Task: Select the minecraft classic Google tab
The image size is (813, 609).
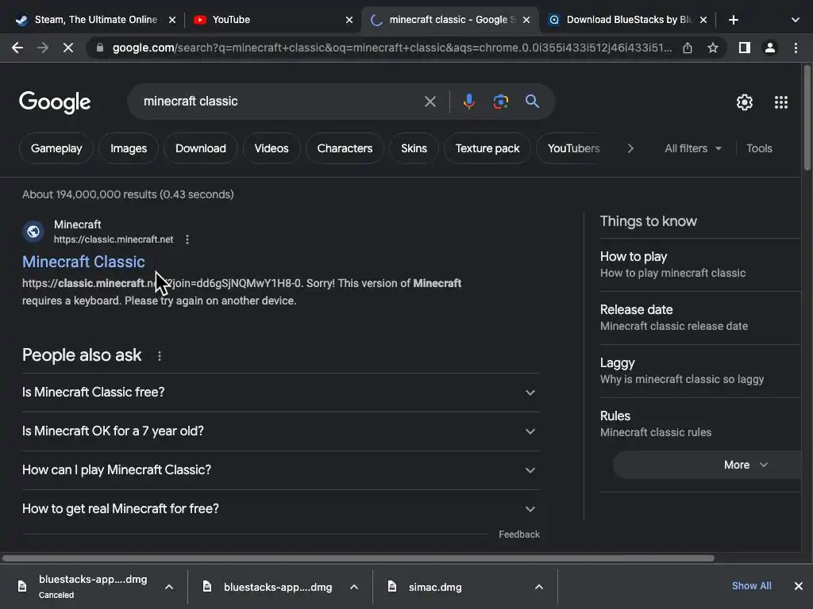Action: coord(449,20)
